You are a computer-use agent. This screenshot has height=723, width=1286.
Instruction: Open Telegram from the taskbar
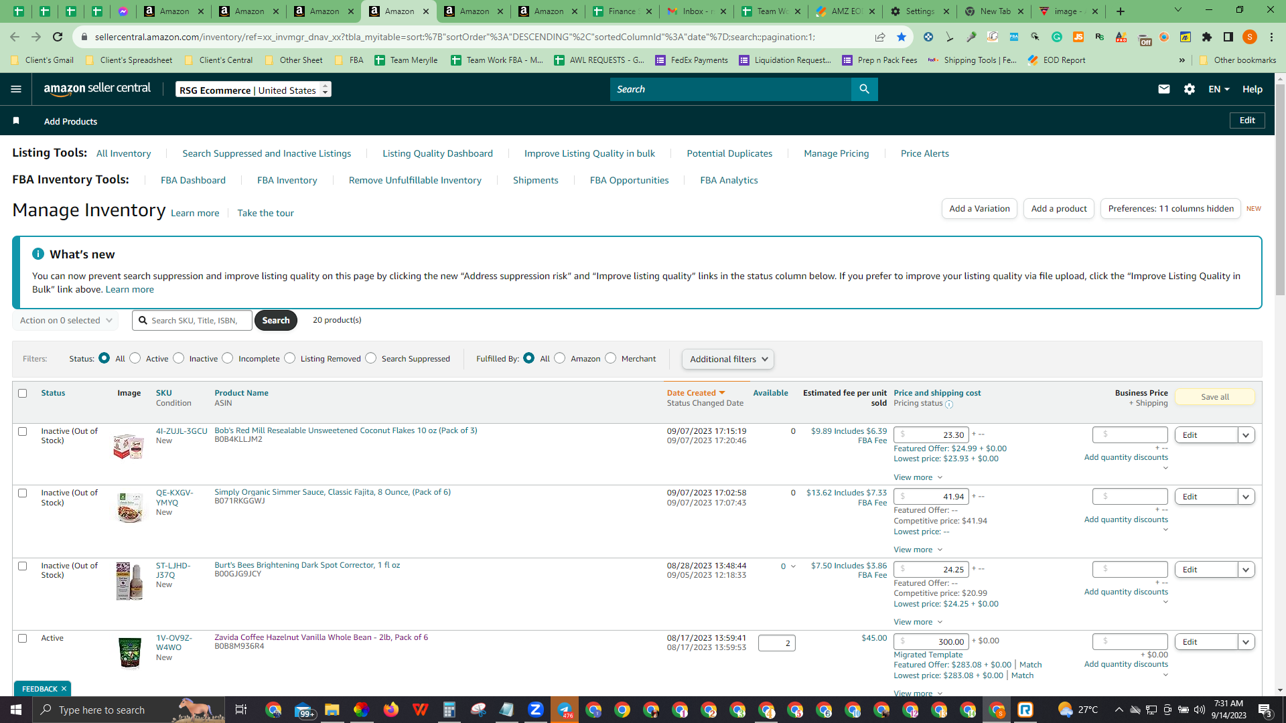(565, 710)
